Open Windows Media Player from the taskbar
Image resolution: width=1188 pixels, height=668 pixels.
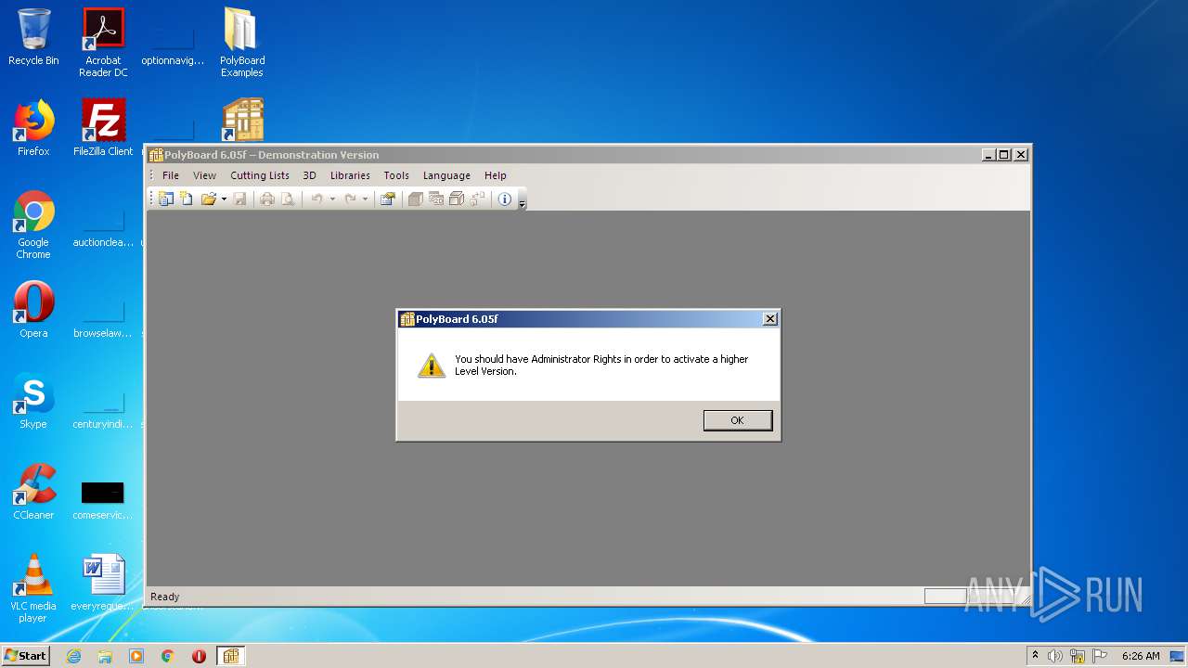[136, 656]
